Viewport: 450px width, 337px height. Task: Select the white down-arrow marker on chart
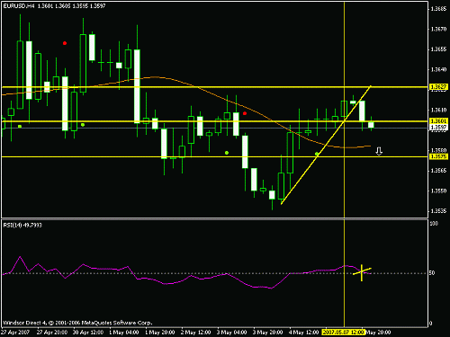[379, 151]
